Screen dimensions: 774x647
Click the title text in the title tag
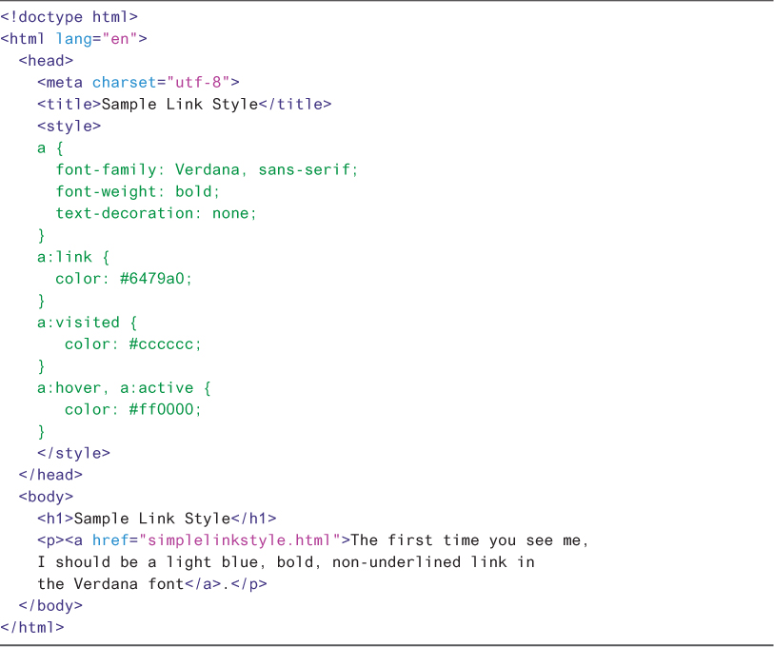tap(179, 105)
